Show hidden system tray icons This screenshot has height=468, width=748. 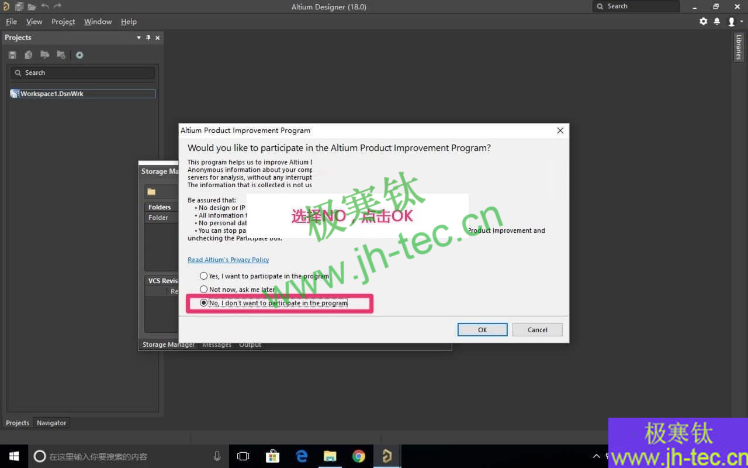tap(596, 456)
